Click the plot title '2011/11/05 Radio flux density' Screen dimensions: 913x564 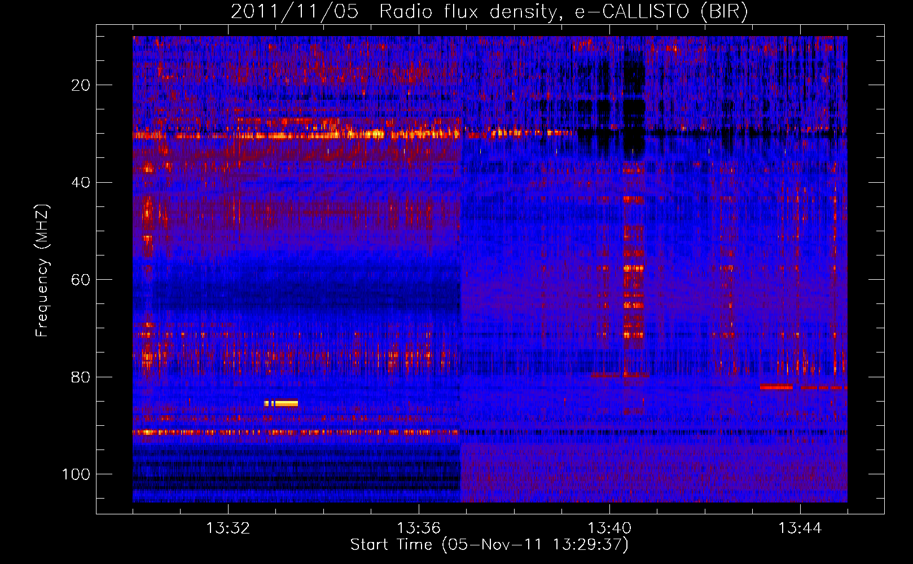pos(394,12)
